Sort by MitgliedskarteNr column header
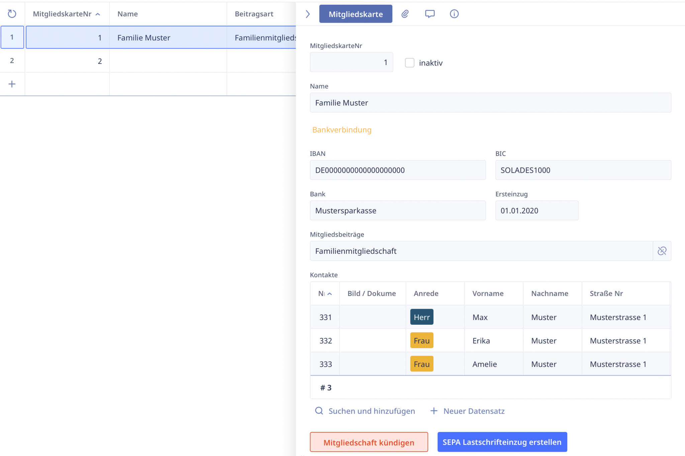 click(x=67, y=14)
